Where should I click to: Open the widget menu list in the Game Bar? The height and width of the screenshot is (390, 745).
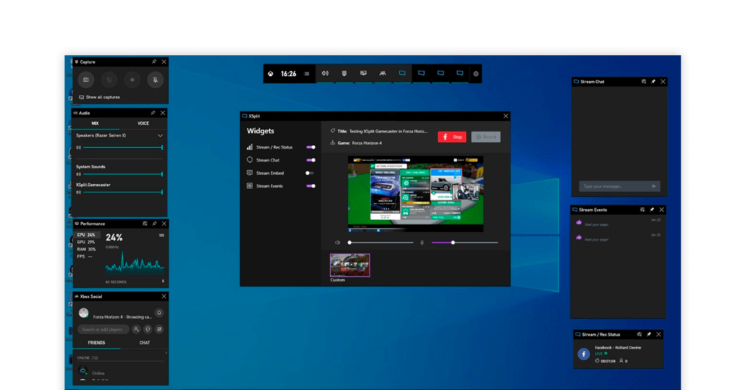(x=307, y=74)
